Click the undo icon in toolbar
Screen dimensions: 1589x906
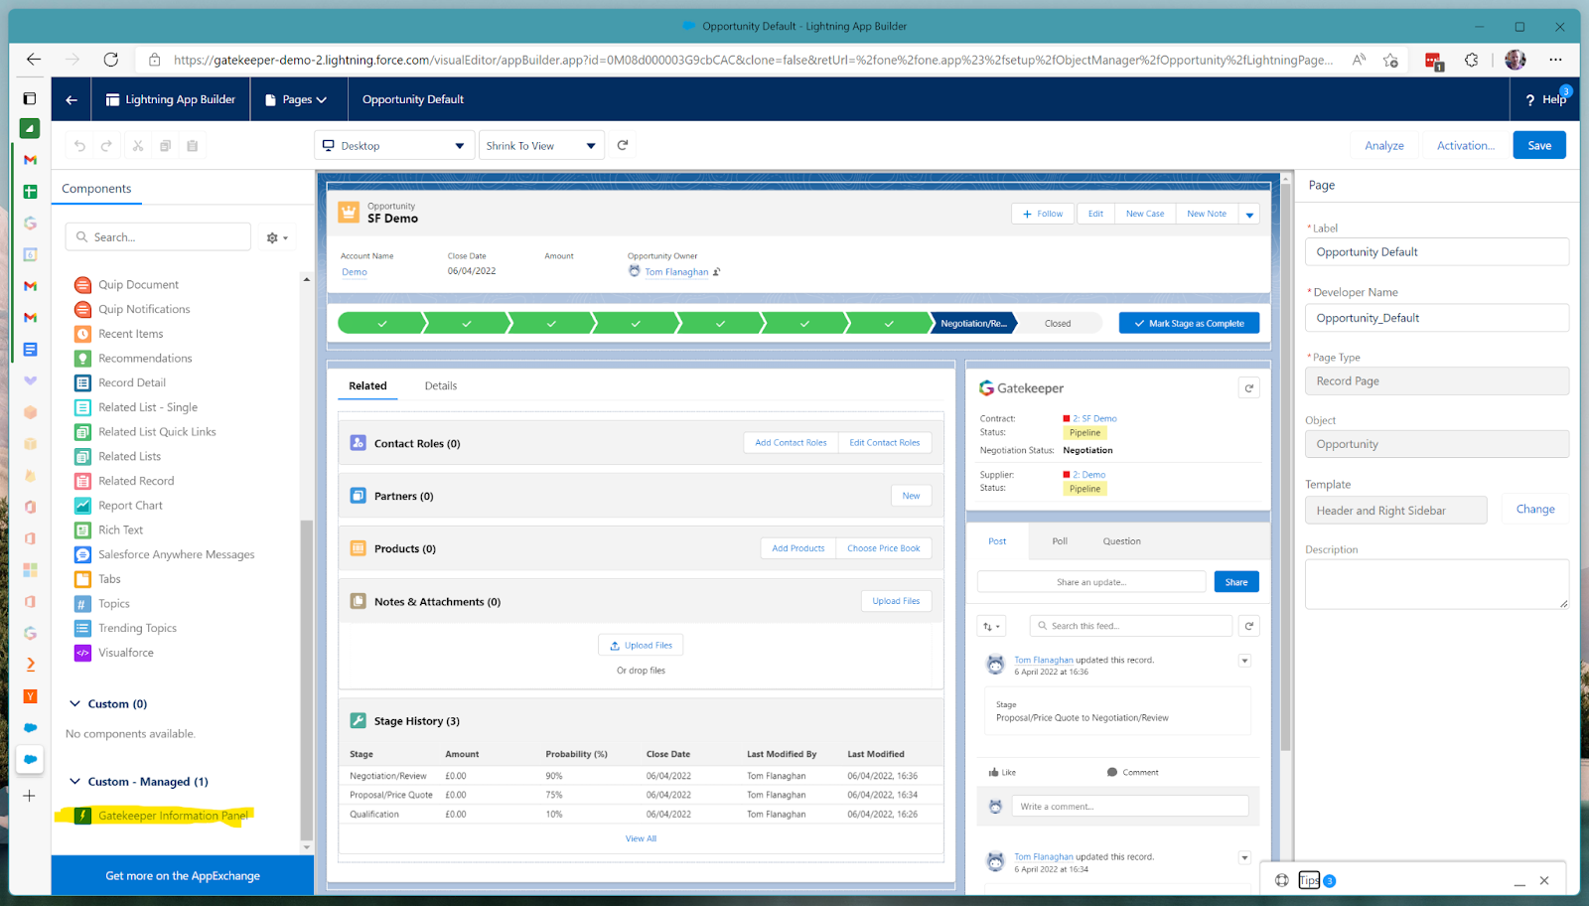79,146
